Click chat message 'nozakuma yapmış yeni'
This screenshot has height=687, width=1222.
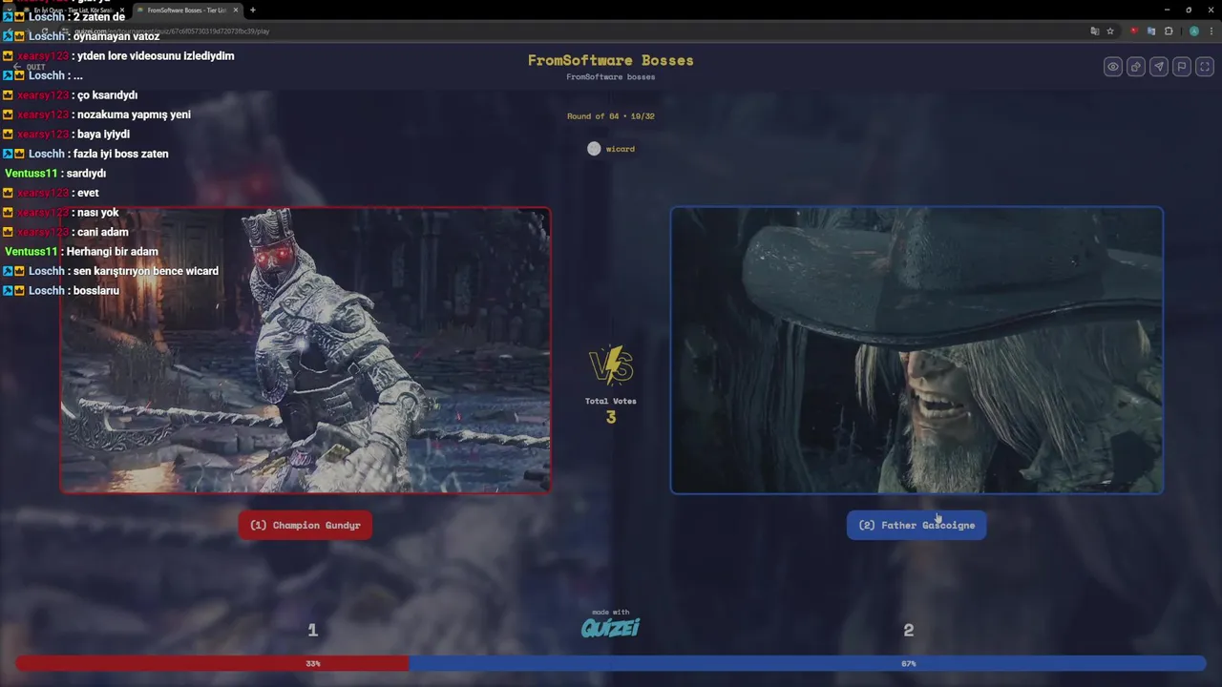pos(134,114)
